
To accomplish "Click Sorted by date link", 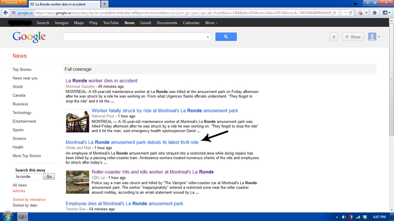I will tap(25, 205).
